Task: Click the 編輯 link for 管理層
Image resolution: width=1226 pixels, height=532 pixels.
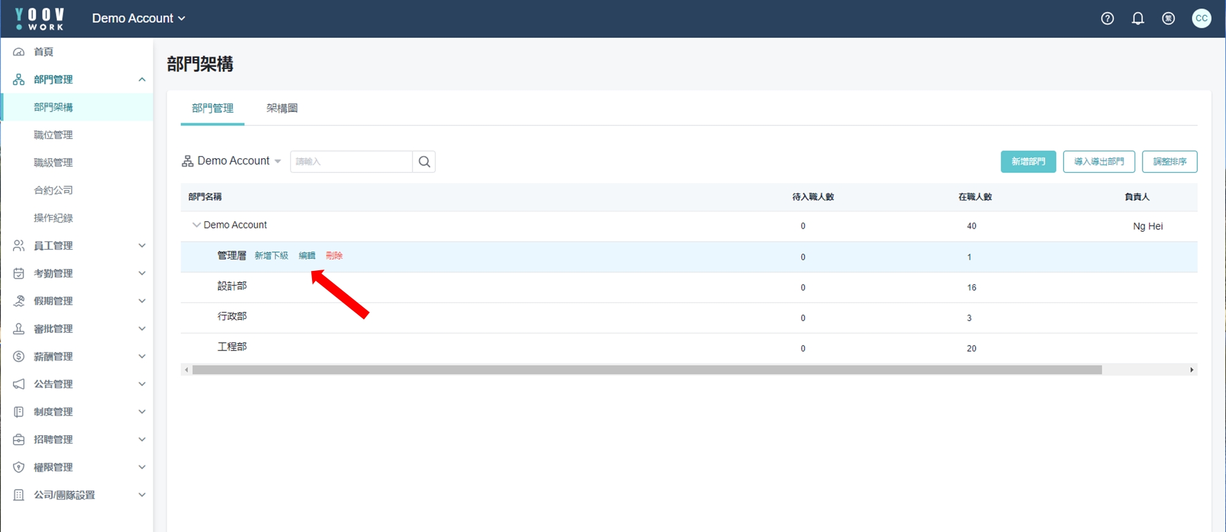Action: (306, 256)
